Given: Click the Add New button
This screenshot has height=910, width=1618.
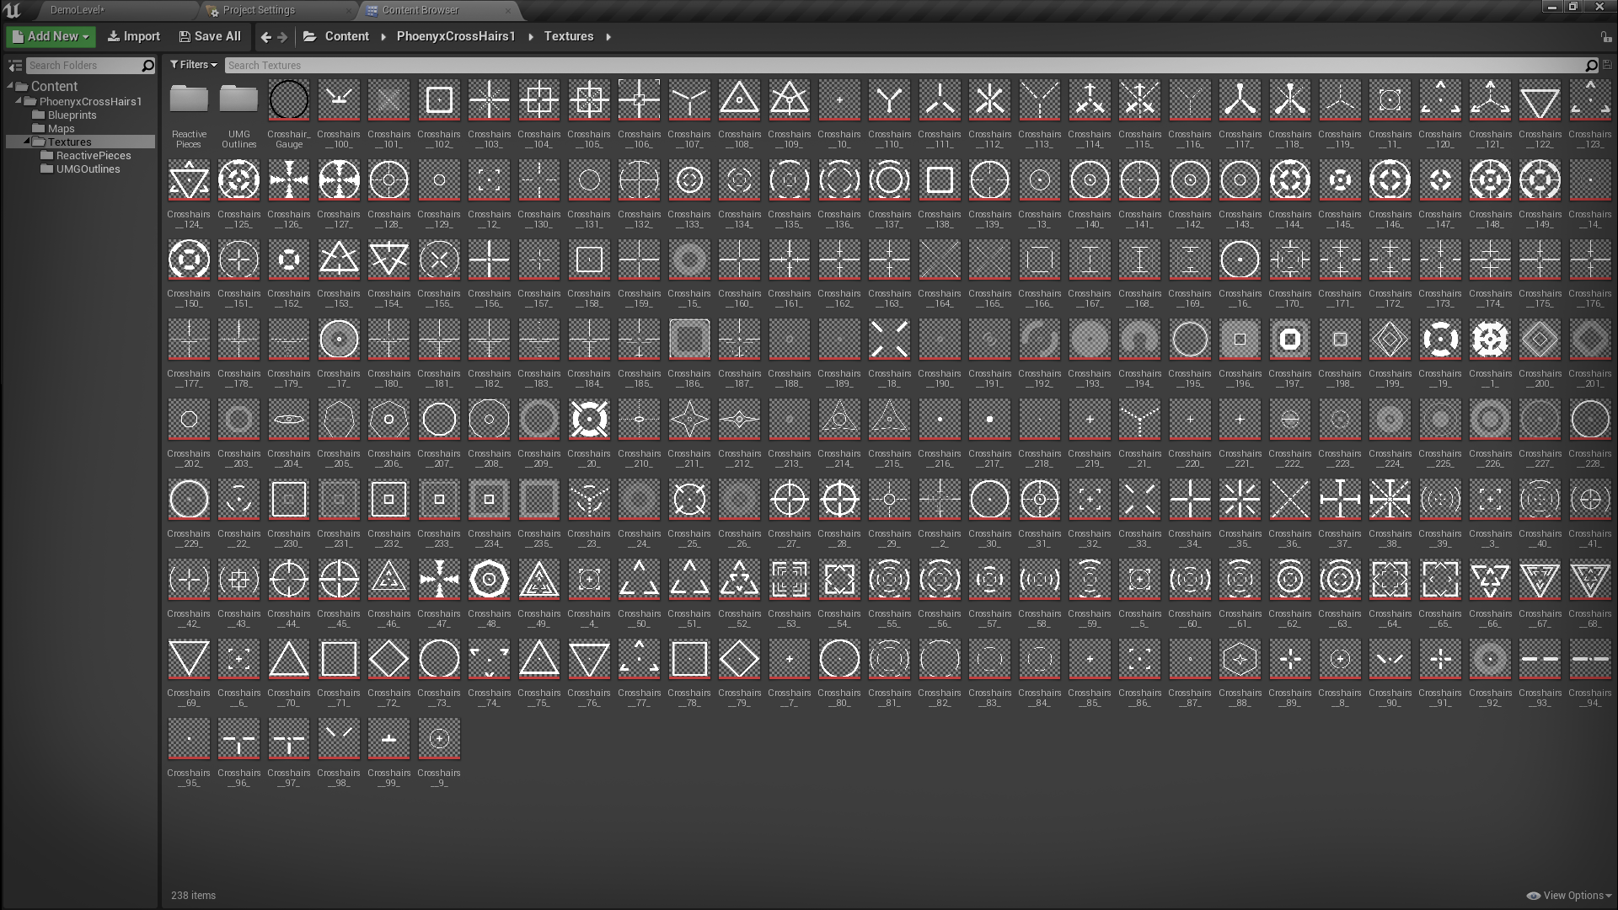Looking at the screenshot, I should (x=51, y=36).
